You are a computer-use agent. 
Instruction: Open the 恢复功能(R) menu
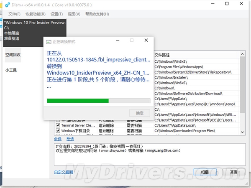pyautogui.click(x=36, y=14)
